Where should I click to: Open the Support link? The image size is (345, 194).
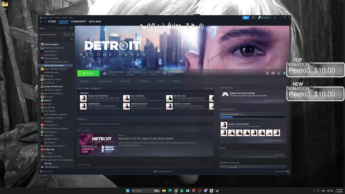[176, 81]
